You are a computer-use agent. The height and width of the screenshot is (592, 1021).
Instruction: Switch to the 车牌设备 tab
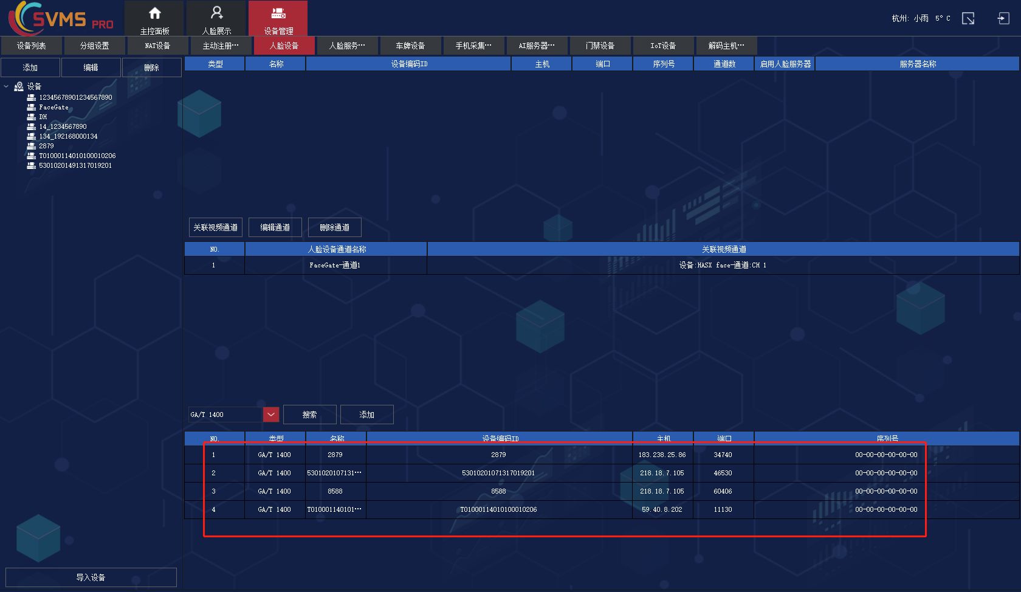(x=410, y=46)
